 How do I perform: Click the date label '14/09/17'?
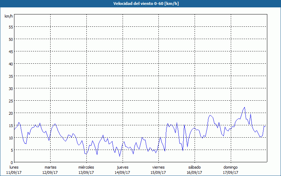tap(122, 172)
